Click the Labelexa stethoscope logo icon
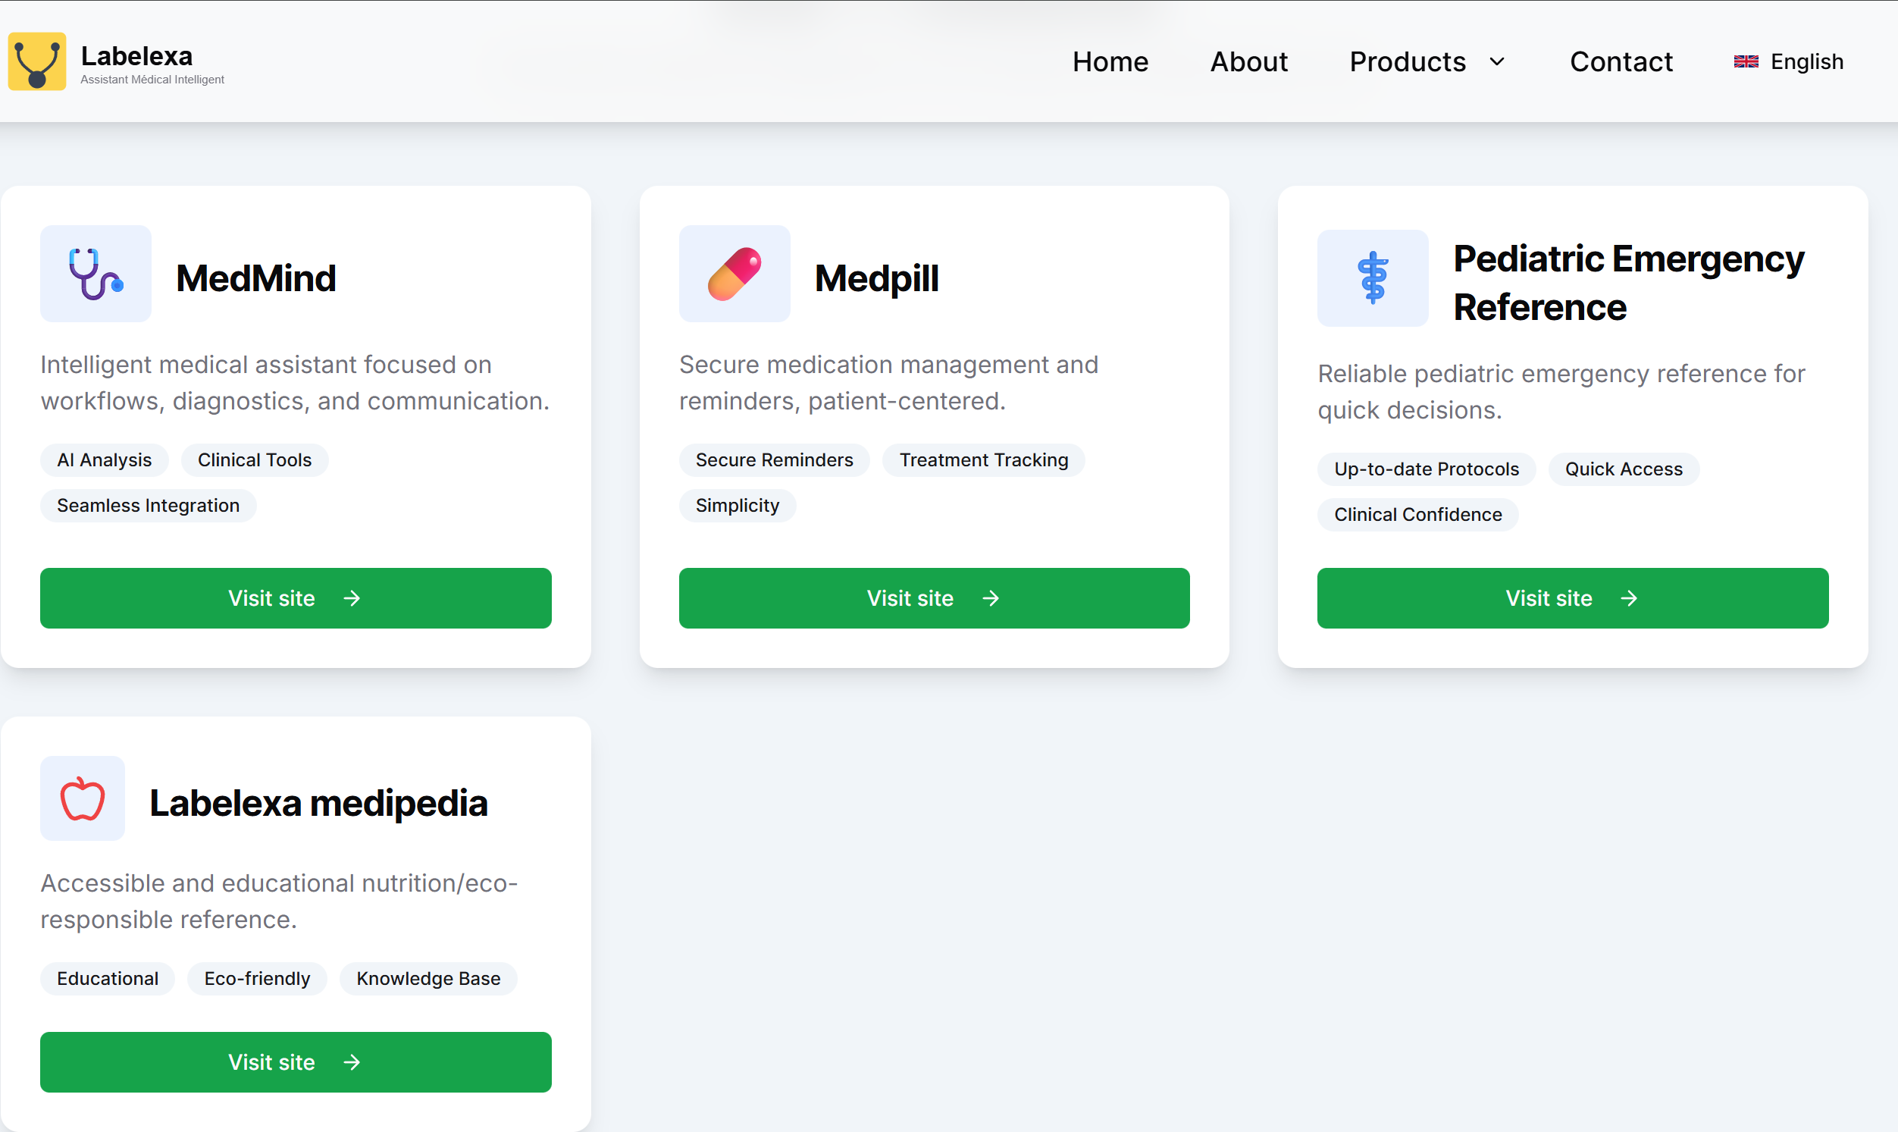Viewport: 1898px width, 1132px height. [x=36, y=61]
